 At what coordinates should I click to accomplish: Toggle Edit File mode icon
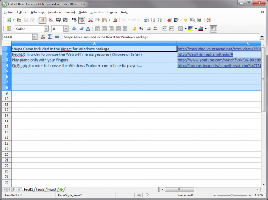(42, 20)
